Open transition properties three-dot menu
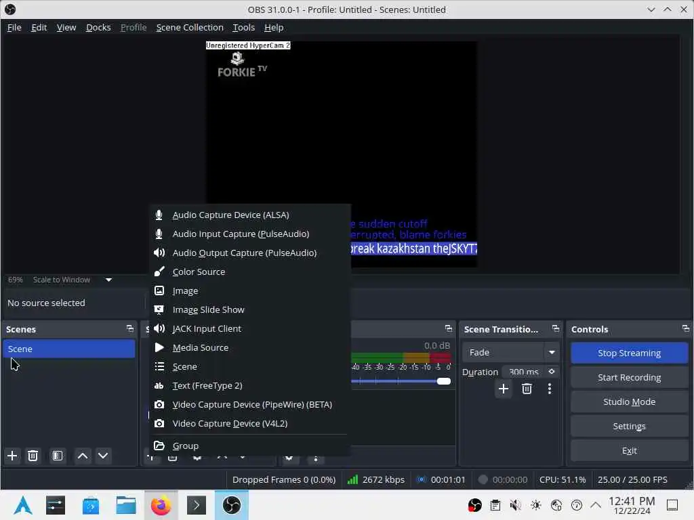 [550, 389]
